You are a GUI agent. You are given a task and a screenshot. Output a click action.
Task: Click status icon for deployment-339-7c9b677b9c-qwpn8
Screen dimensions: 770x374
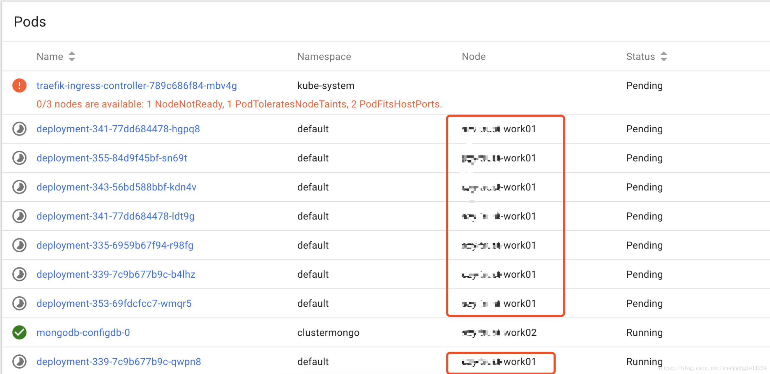tap(20, 362)
